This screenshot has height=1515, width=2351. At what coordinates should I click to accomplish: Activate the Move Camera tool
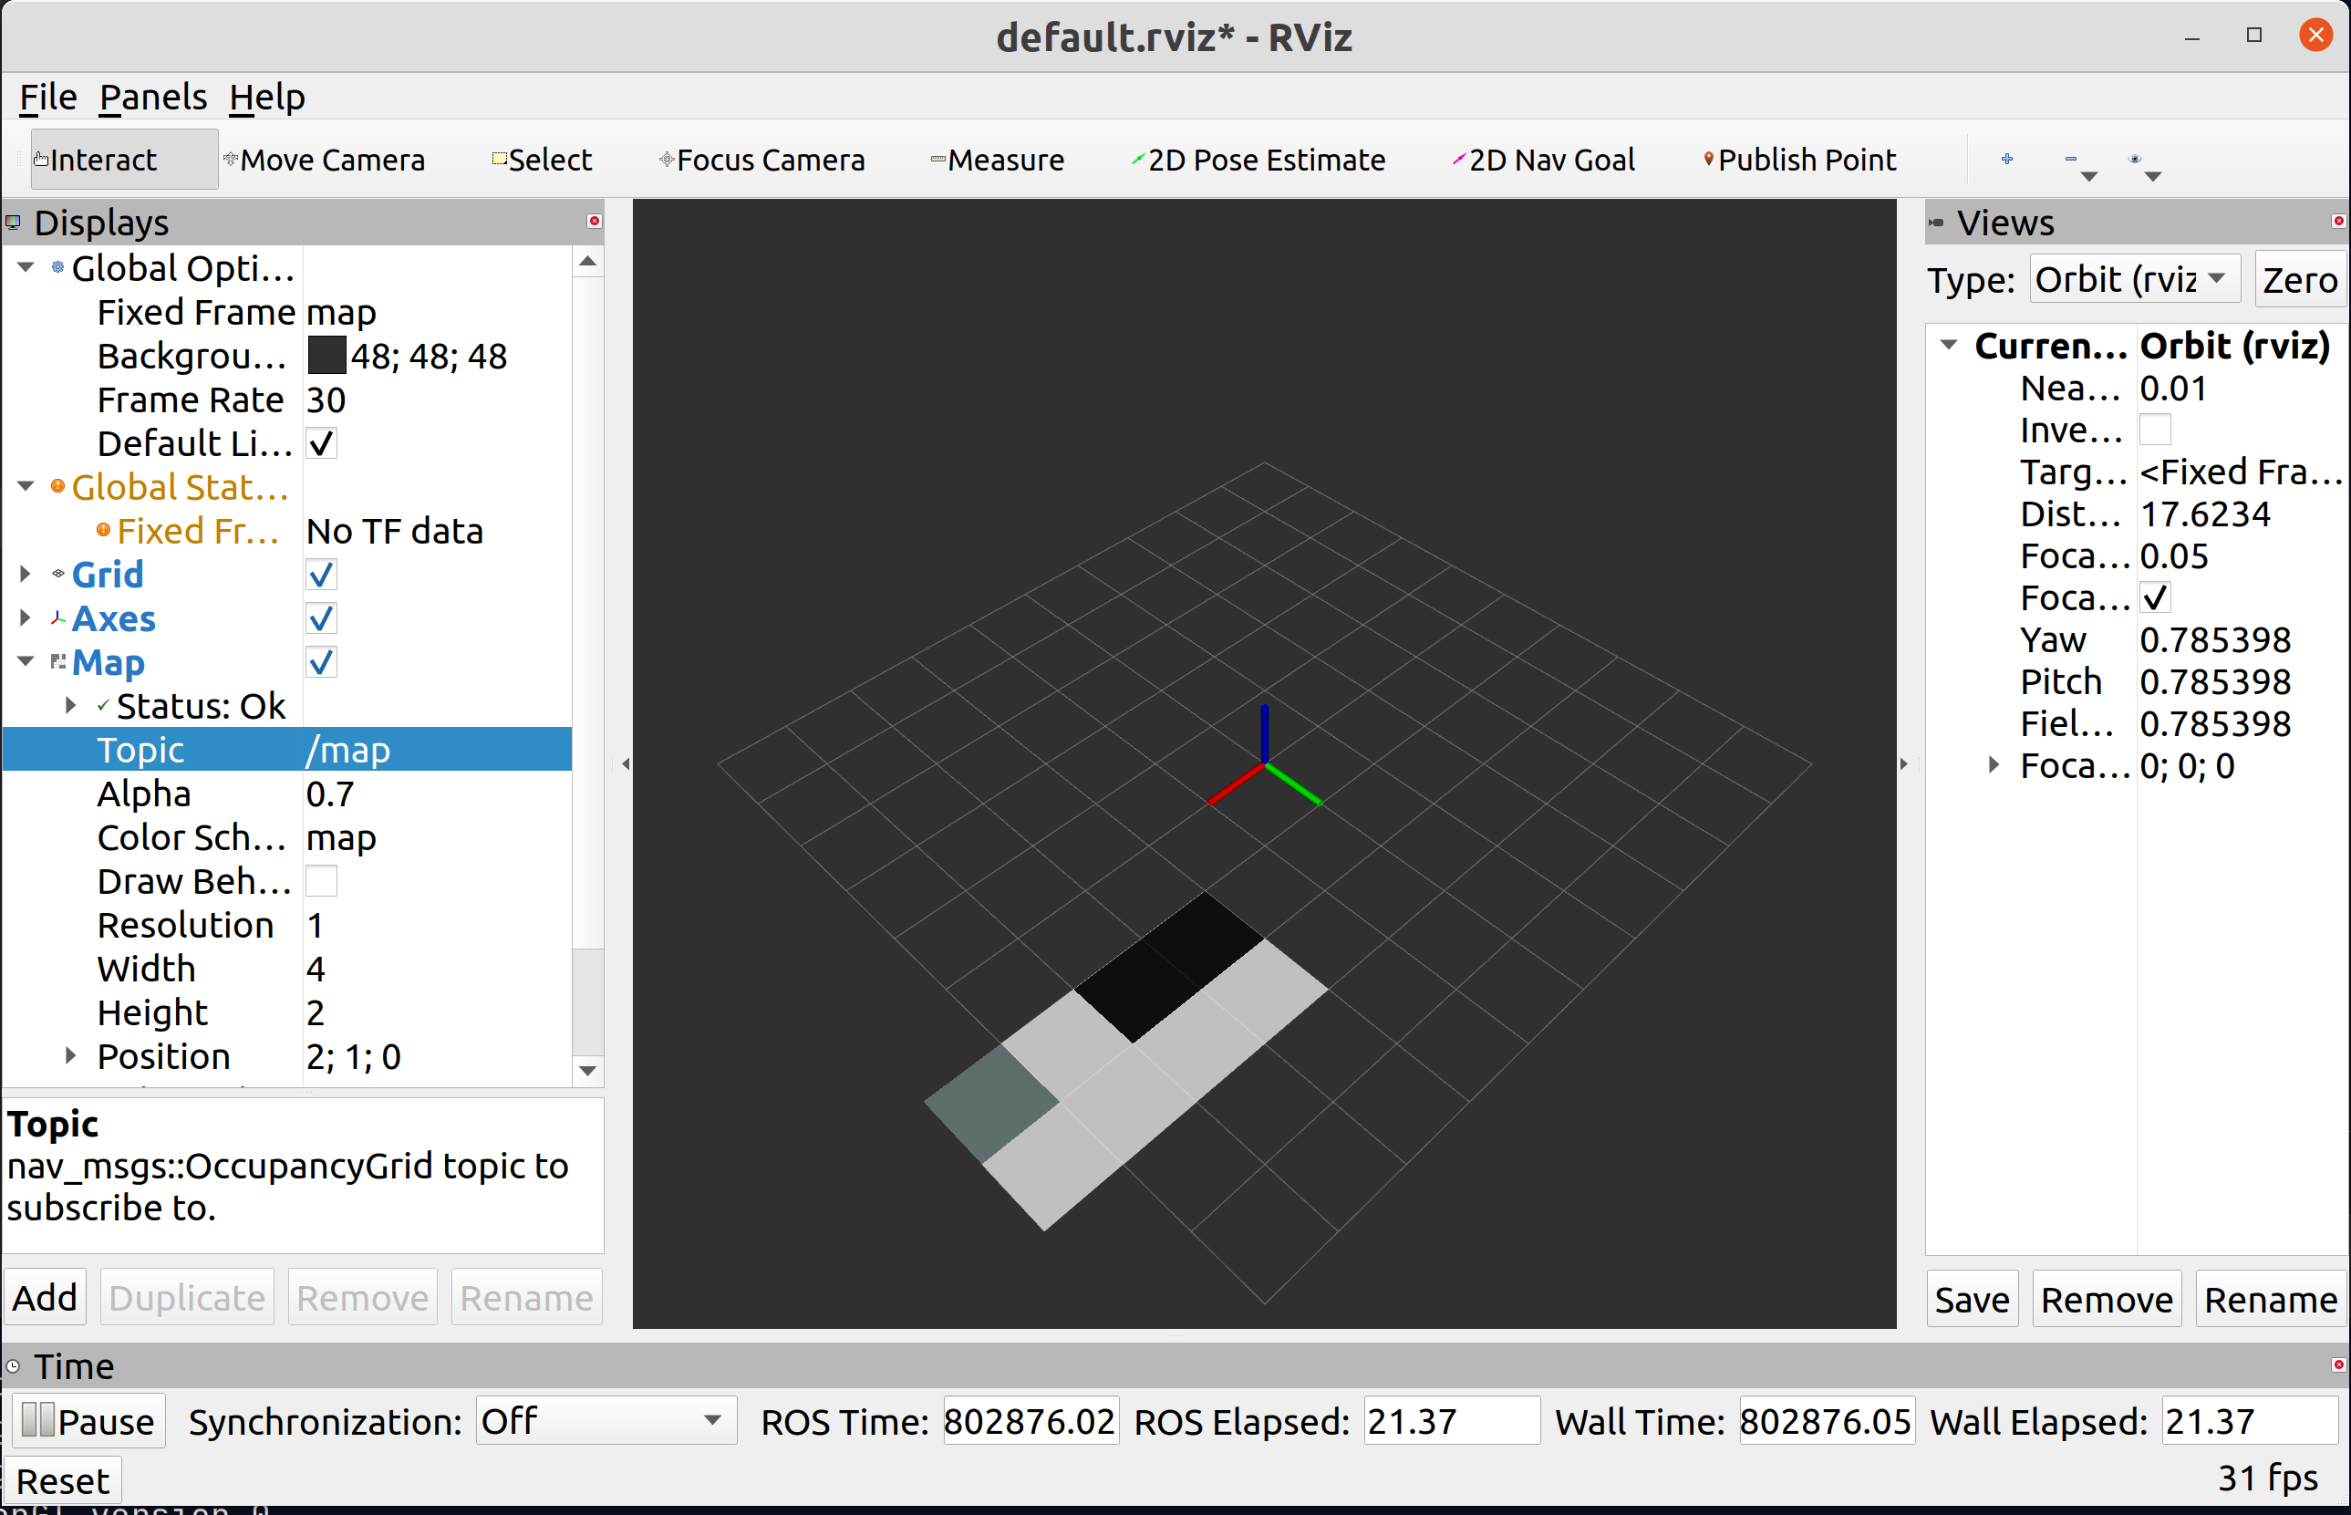tap(325, 160)
